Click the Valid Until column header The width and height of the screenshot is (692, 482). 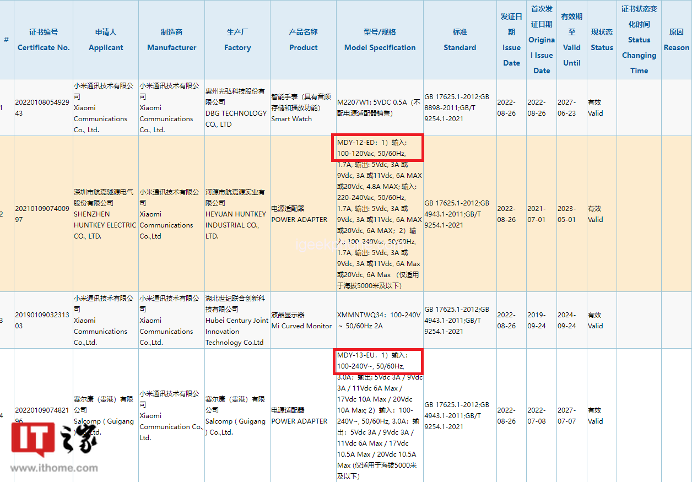[x=571, y=40]
